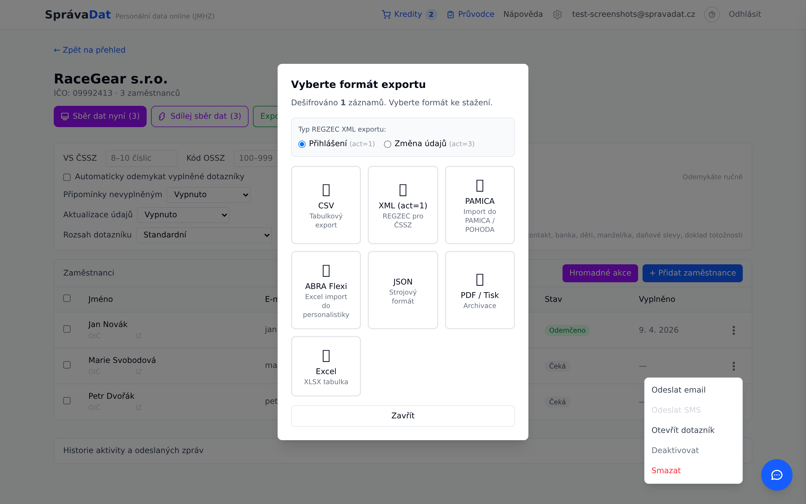This screenshot has height=504, width=806.
Task: Choose Excel XLSX tabulka export
Action: 326,366
